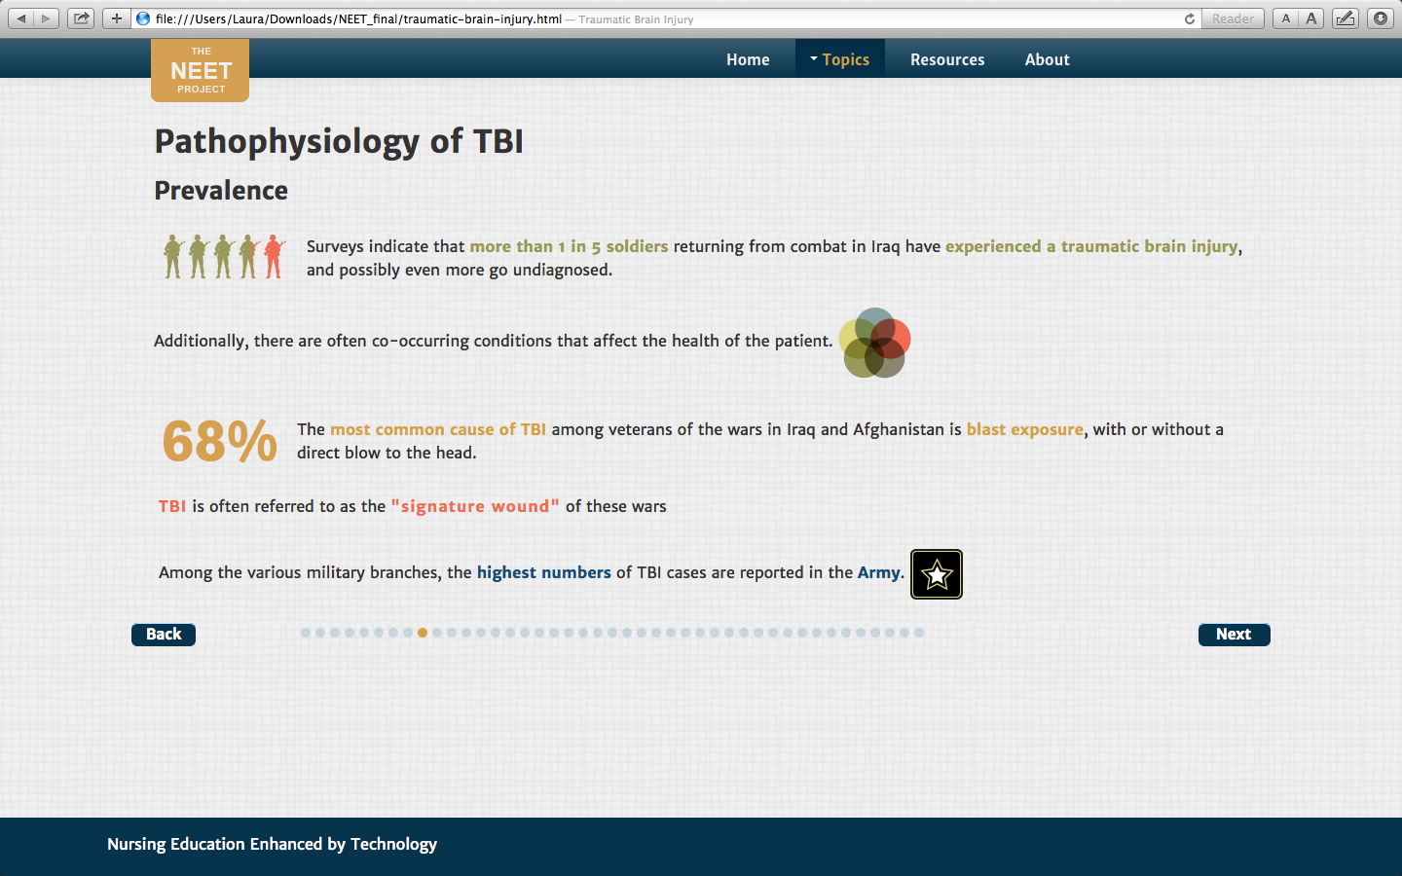The width and height of the screenshot is (1402, 876).
Task: Open the Resources menu item
Action: (947, 59)
